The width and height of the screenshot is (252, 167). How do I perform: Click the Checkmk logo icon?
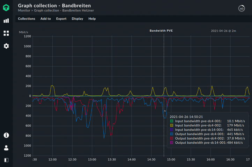pyautogui.click(x=6, y=8)
